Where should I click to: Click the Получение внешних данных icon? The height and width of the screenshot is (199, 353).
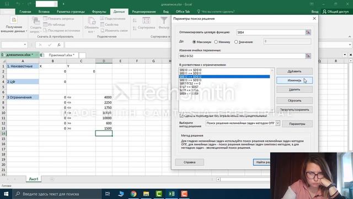[14, 20]
